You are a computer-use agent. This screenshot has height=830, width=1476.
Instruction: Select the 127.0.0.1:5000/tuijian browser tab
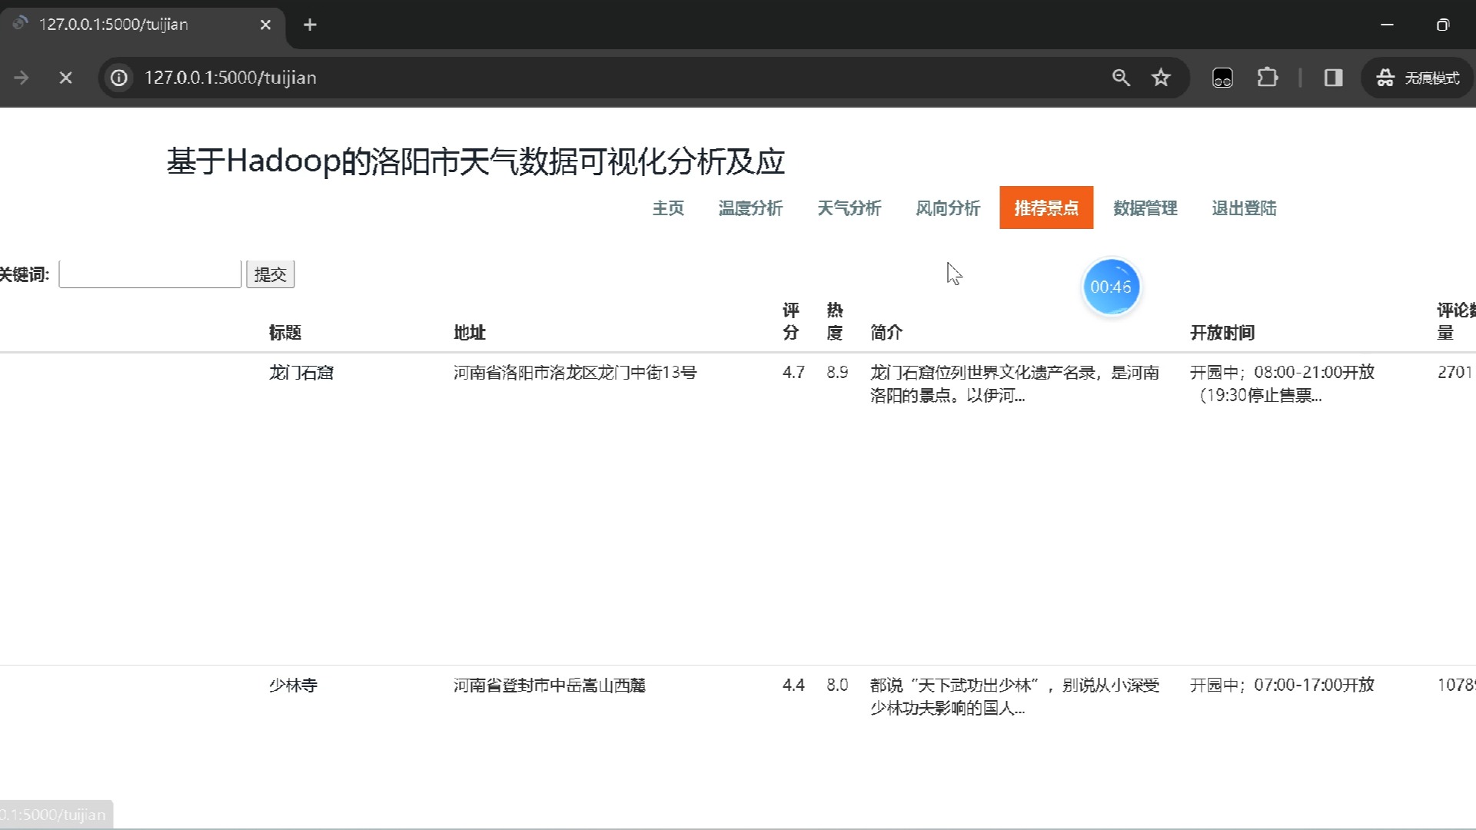(x=142, y=25)
